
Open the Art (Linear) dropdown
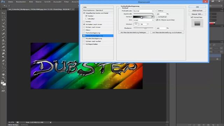[x=143, y=20]
